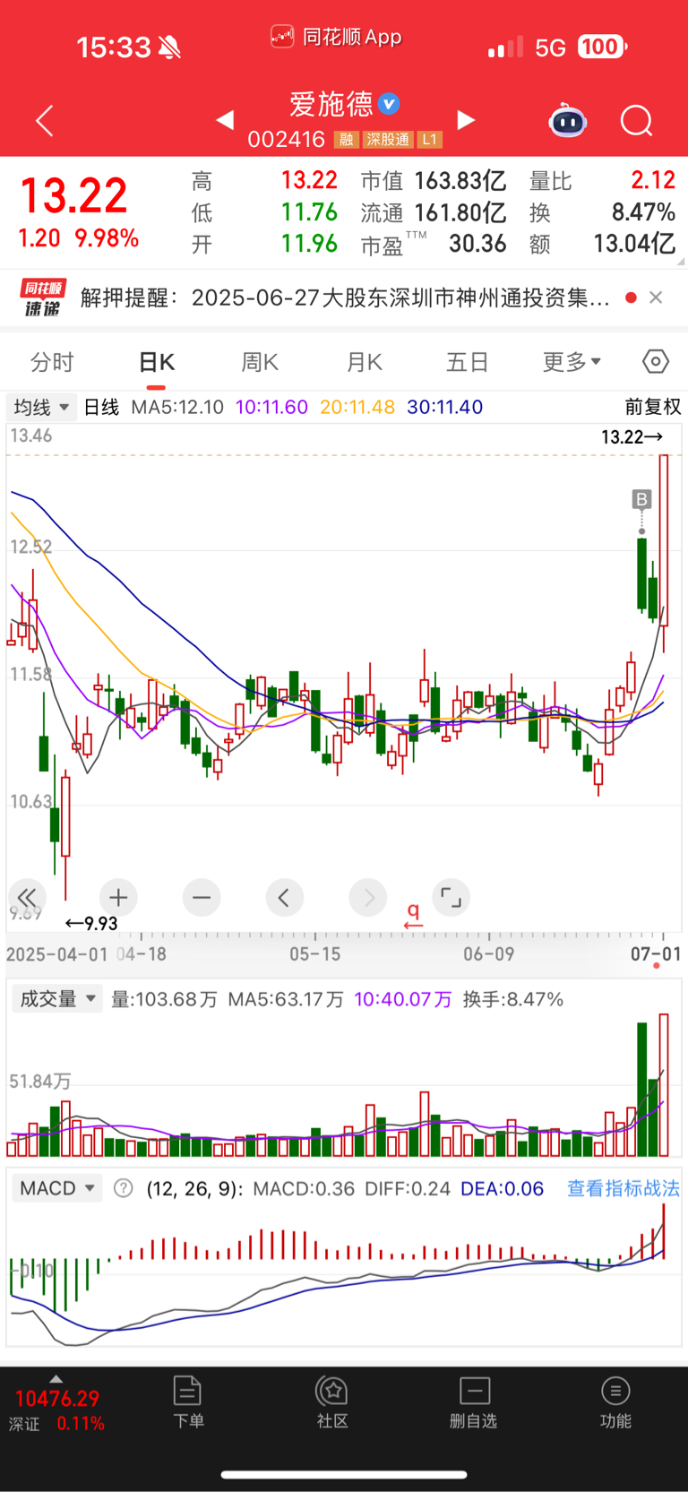Screen dimensions: 688x1492
Task: Open stock search magnifier
Action: pos(637,120)
